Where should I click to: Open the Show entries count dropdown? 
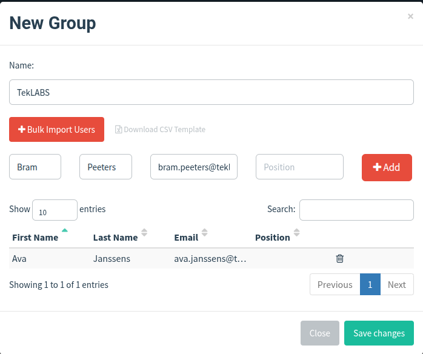click(54, 210)
